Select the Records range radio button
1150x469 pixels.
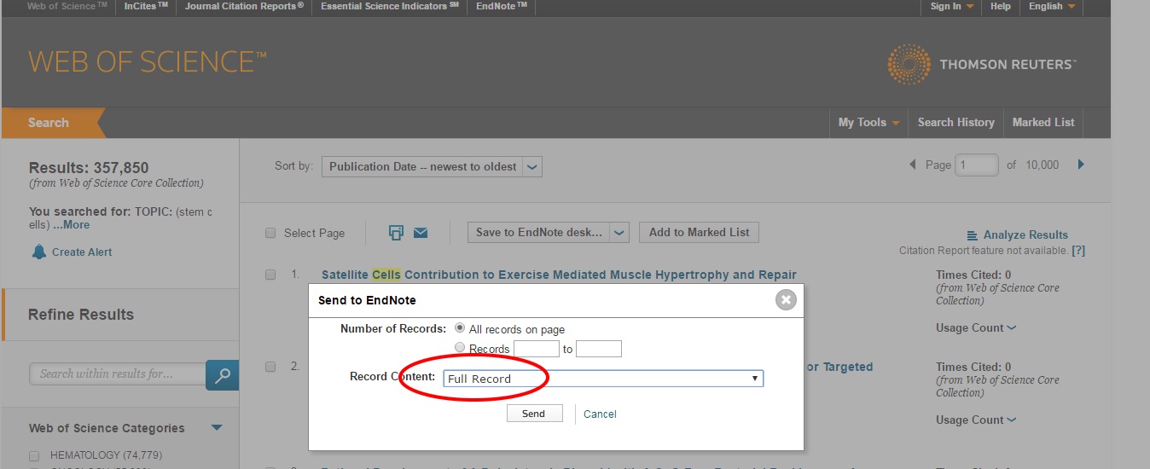(x=461, y=348)
